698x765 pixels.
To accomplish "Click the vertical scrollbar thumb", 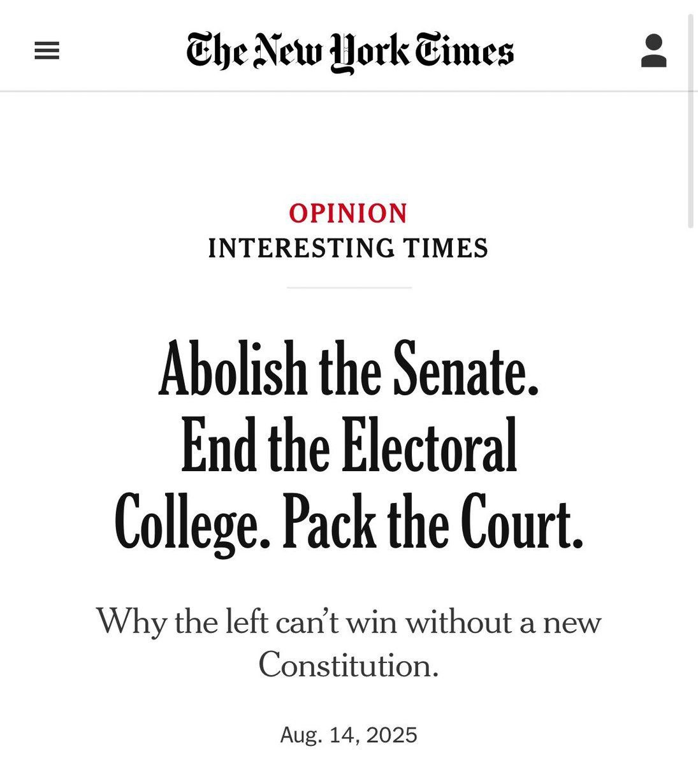I will pyautogui.click(x=690, y=121).
